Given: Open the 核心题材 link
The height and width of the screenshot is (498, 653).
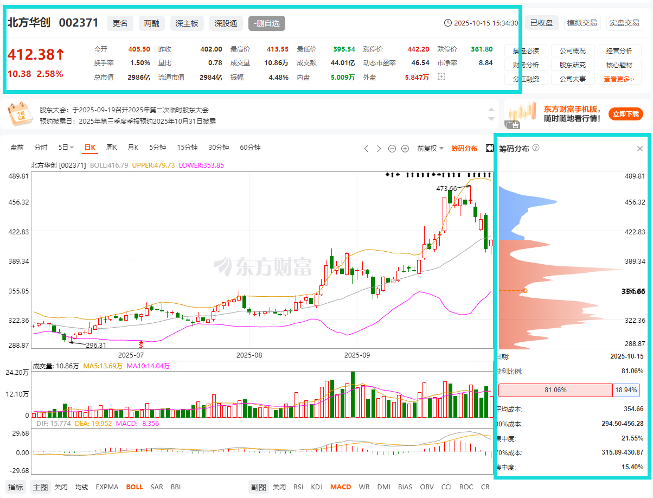Looking at the screenshot, I should click(619, 65).
